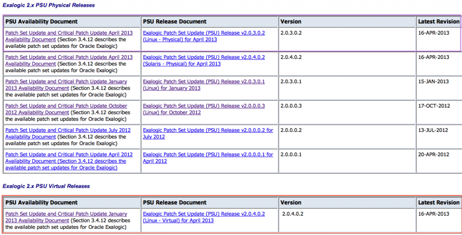This screenshot has width=462, height=235.
Task: Select revision date '20-APR-2012'
Action: click(434, 154)
